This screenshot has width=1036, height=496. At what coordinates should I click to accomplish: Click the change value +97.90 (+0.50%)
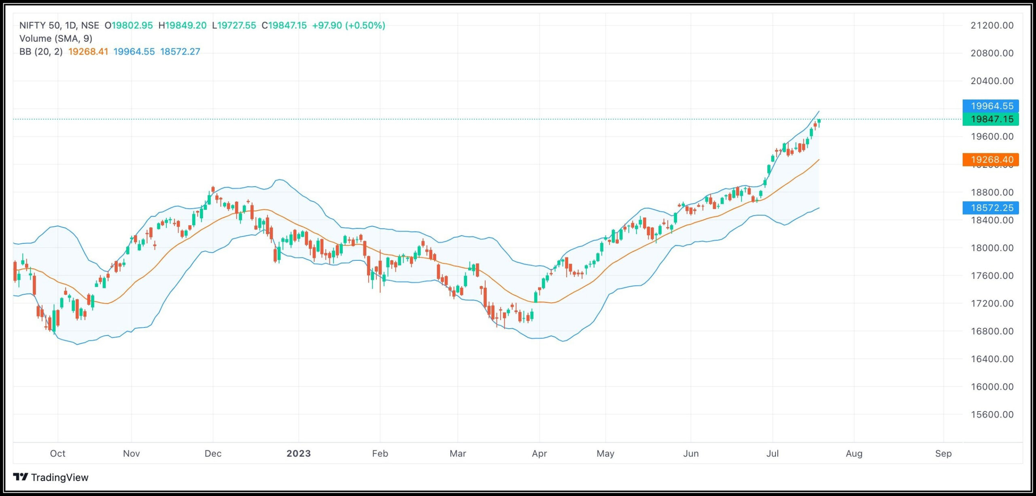[348, 25]
